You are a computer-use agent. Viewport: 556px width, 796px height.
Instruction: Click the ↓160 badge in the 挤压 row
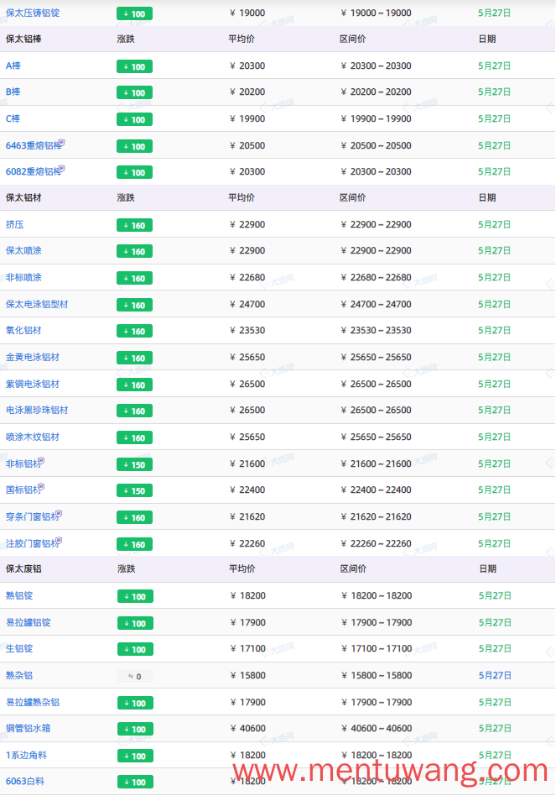tap(134, 225)
